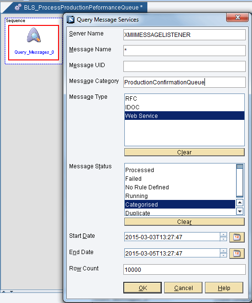252x303 pixels.
Task: Click the Query Message Services dialog icon
Action: 71,20
